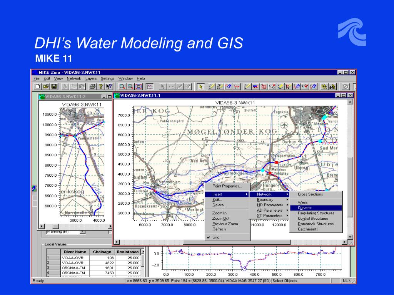Click the double yellow arrows icon

[x=324, y=86]
